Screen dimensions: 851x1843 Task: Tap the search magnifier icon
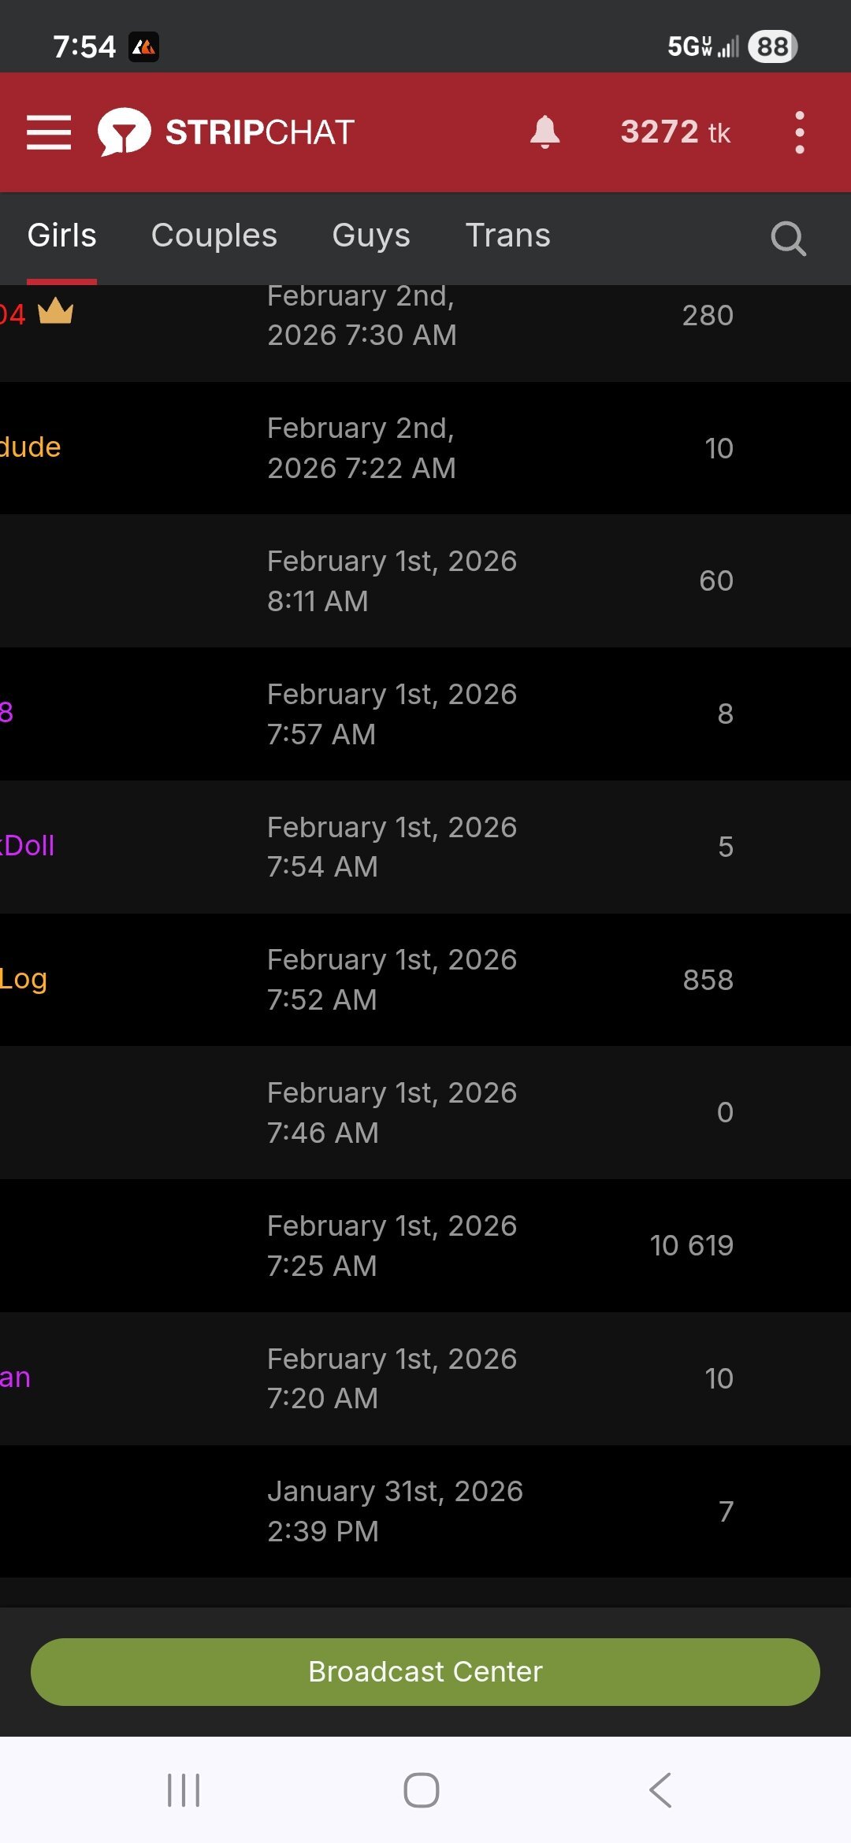click(788, 238)
